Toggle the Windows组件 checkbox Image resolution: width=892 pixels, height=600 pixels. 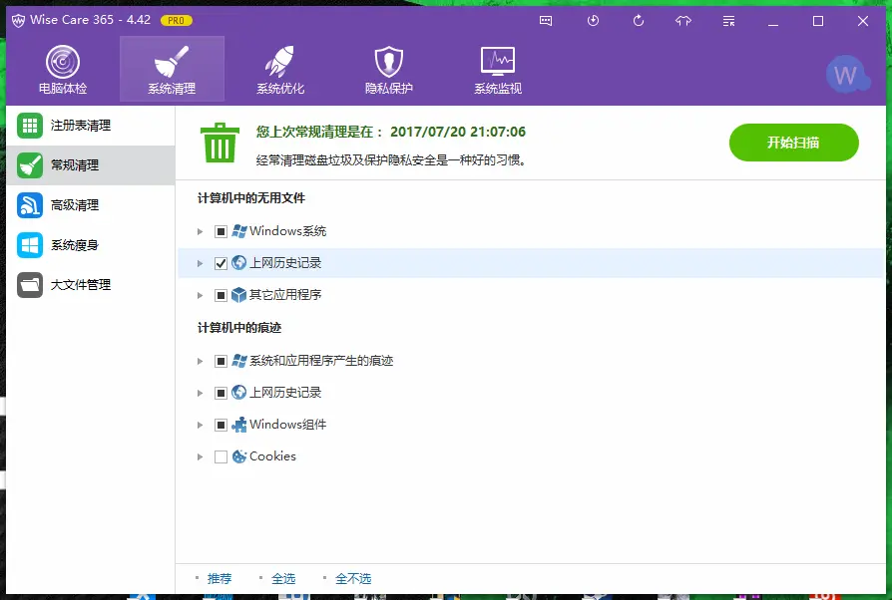[x=221, y=425]
